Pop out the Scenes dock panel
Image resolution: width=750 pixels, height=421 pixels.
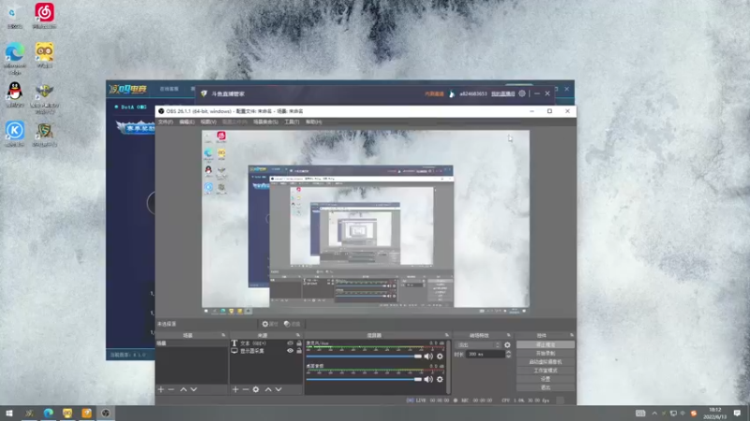click(223, 335)
